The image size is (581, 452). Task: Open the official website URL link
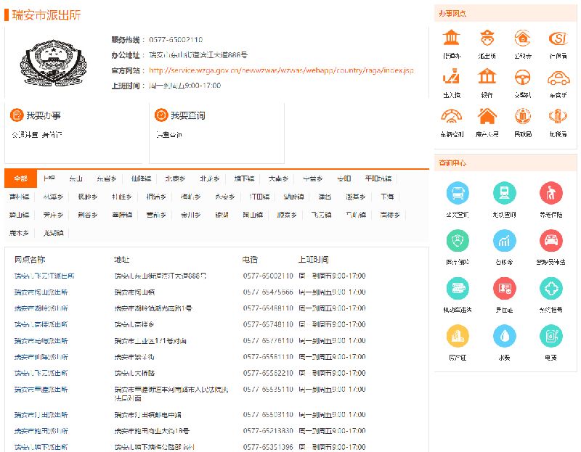point(281,70)
